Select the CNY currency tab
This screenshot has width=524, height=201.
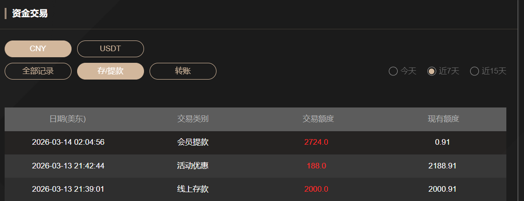point(38,49)
